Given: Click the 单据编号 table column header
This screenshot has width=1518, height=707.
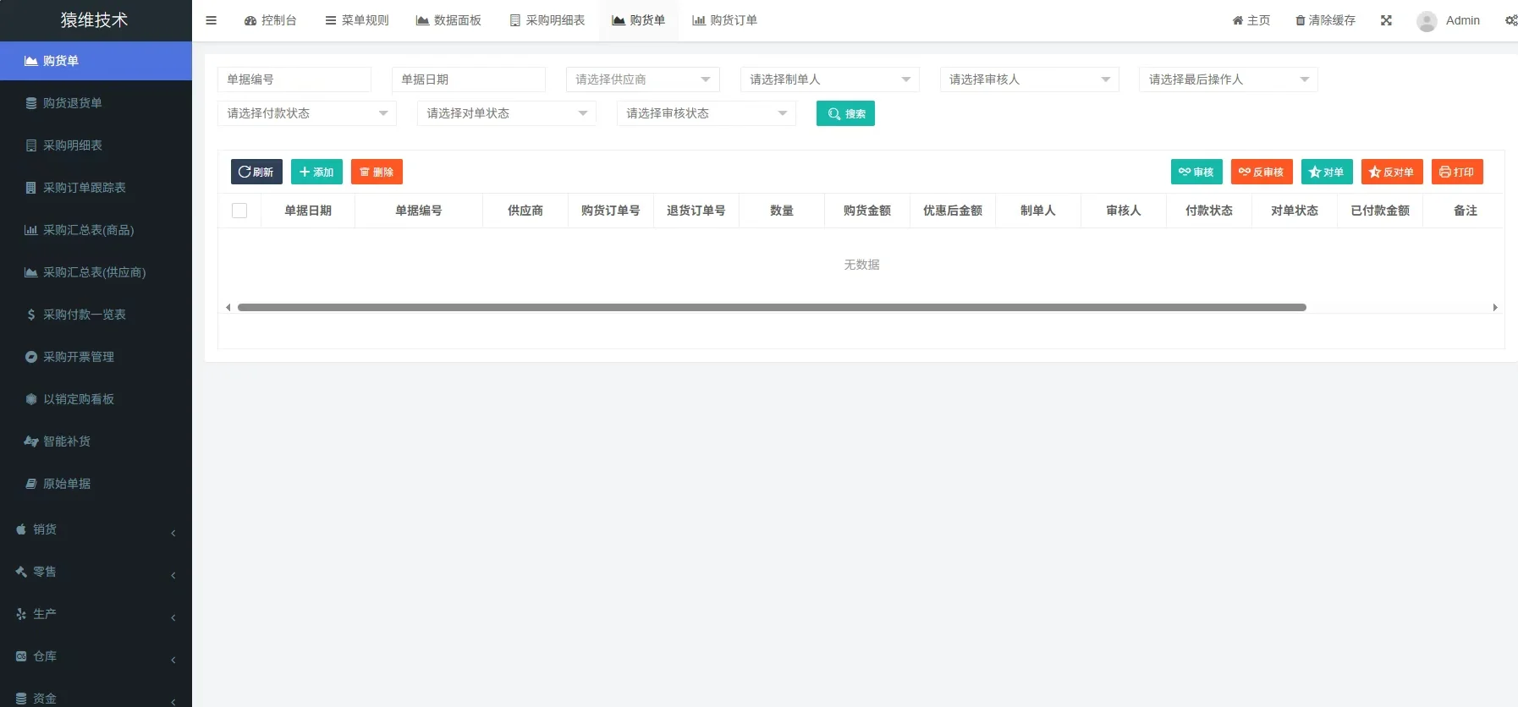Looking at the screenshot, I should 419,211.
